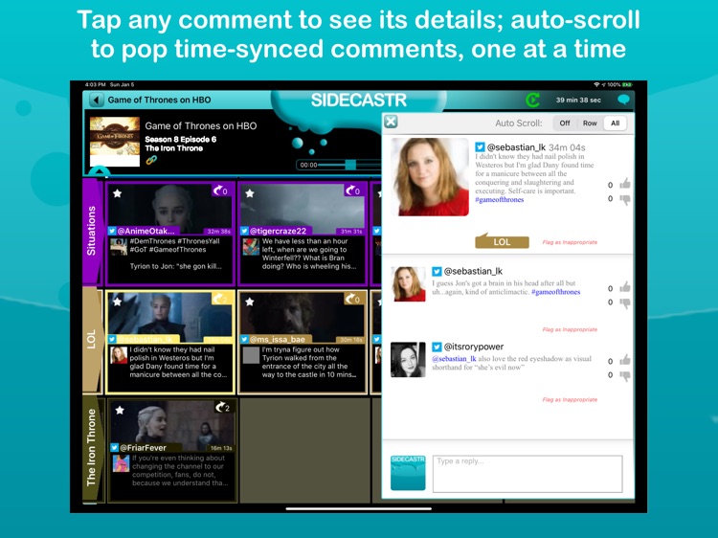The image size is (718, 538).
Task: Click the Sidecastr avatar beside reply box
Action: pos(408,473)
